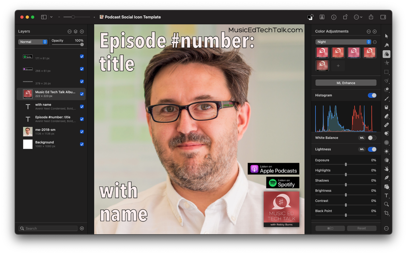Select the Pen tool
Image resolution: width=407 pixels, height=254 pixels.
point(386,178)
